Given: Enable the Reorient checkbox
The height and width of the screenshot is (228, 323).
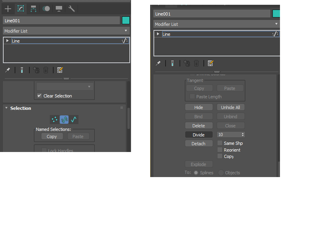Looking at the screenshot, I should [220, 150].
